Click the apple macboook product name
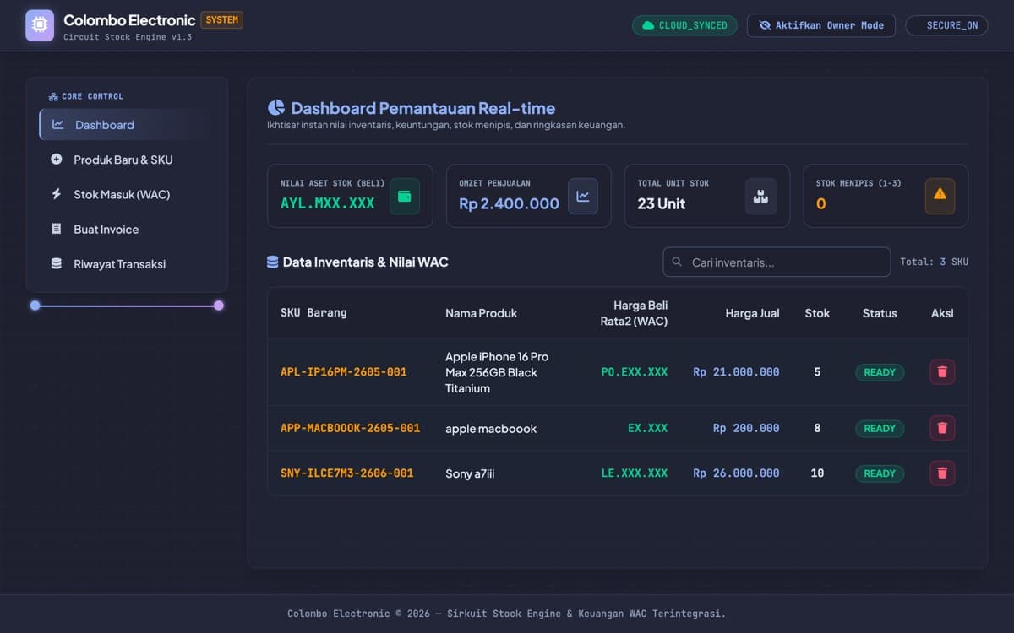The height and width of the screenshot is (633, 1014). coord(491,429)
